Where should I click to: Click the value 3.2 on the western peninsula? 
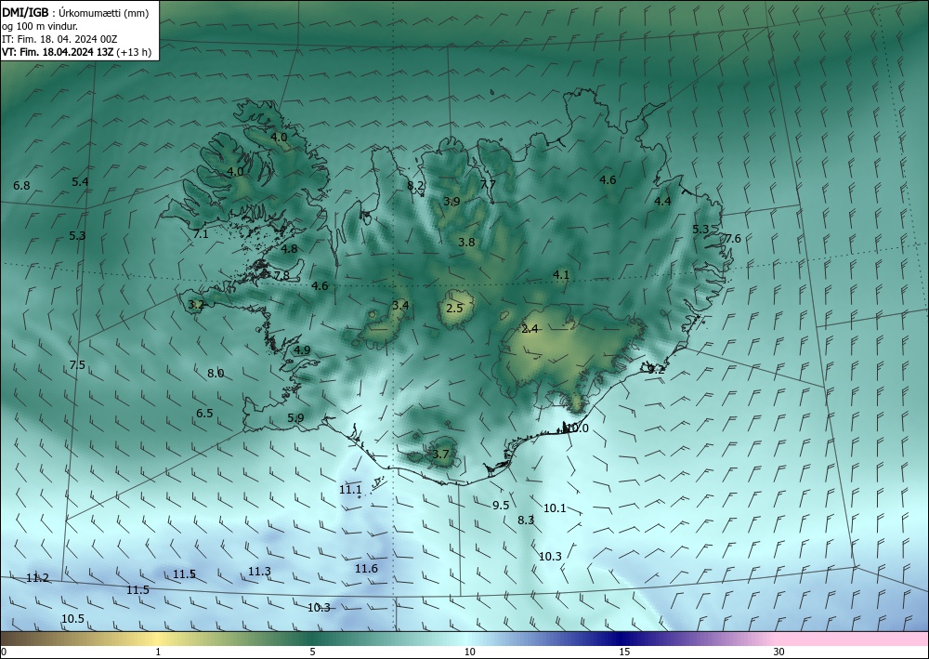(196, 305)
